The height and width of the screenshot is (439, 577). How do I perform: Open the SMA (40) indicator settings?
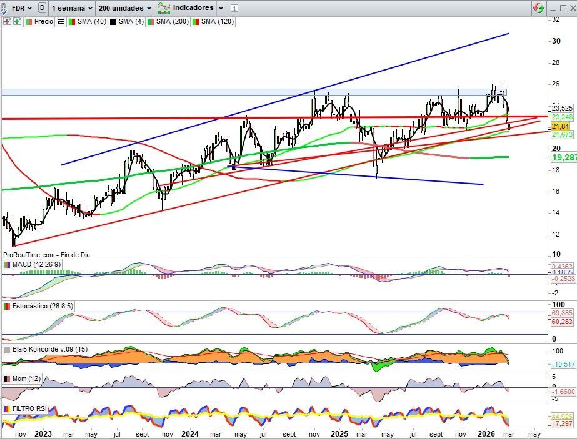point(88,22)
